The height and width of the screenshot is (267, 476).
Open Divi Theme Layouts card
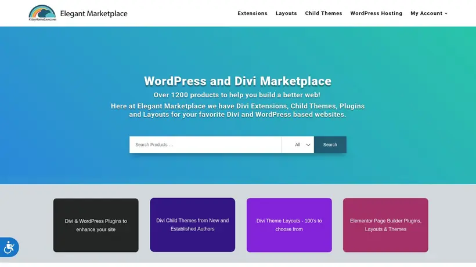[x=289, y=225]
